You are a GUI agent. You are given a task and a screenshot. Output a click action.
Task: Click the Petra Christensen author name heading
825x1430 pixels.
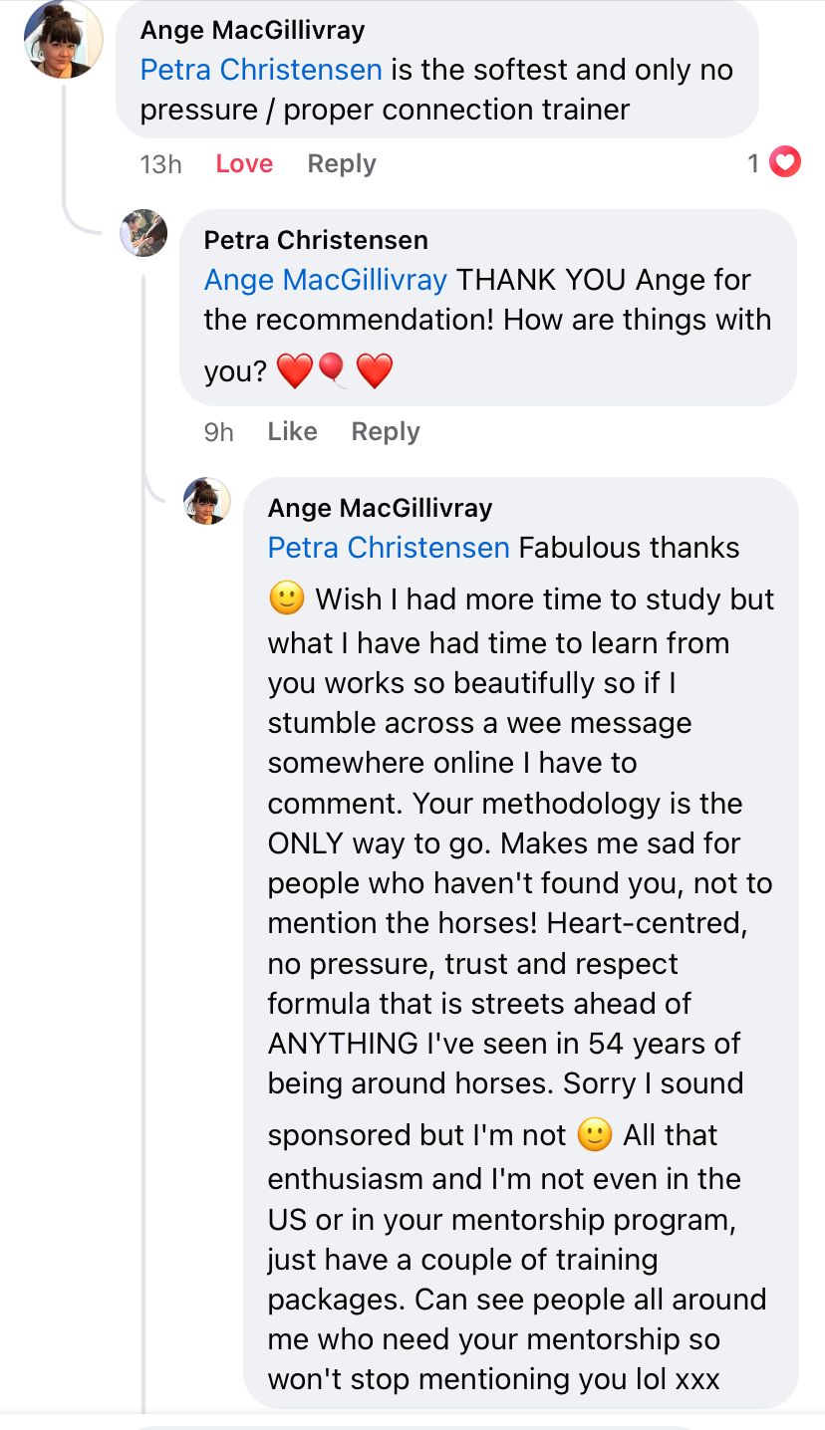click(316, 240)
